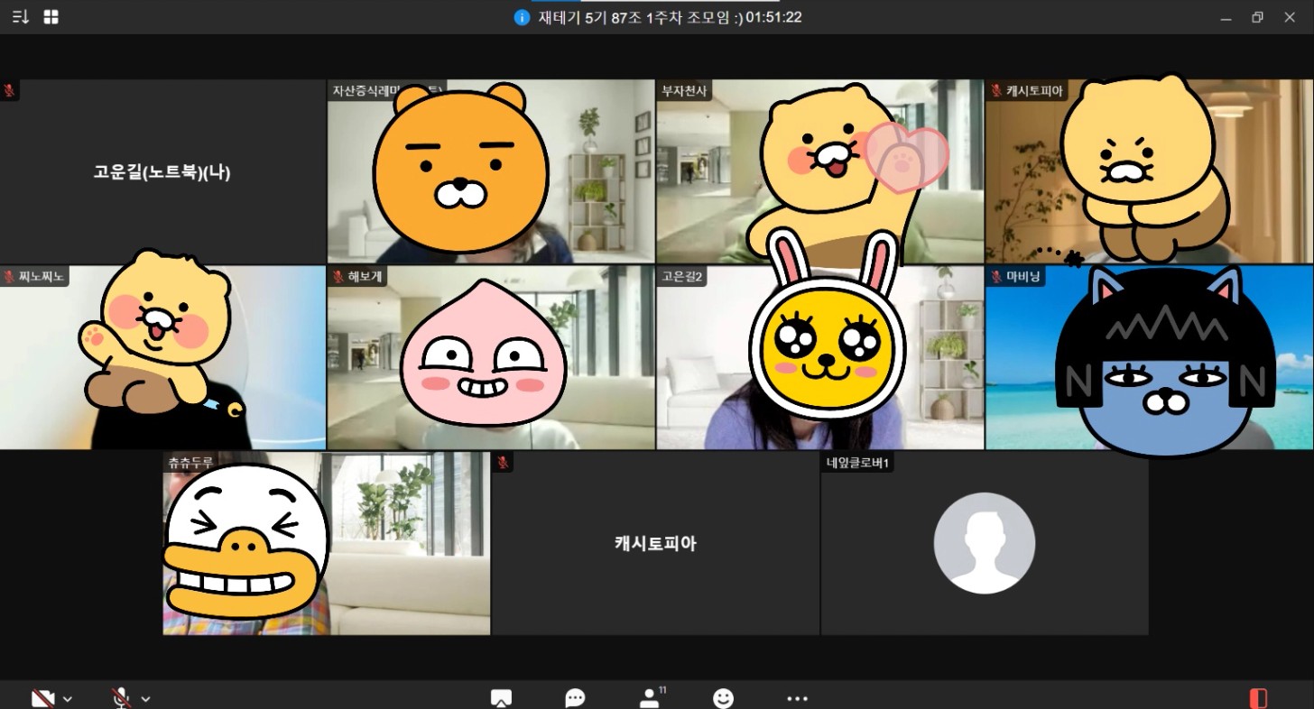Click the meeting title 재테기 5기 87조 1주차 조모임
Screen dimensions: 1314x709
(x=639, y=17)
